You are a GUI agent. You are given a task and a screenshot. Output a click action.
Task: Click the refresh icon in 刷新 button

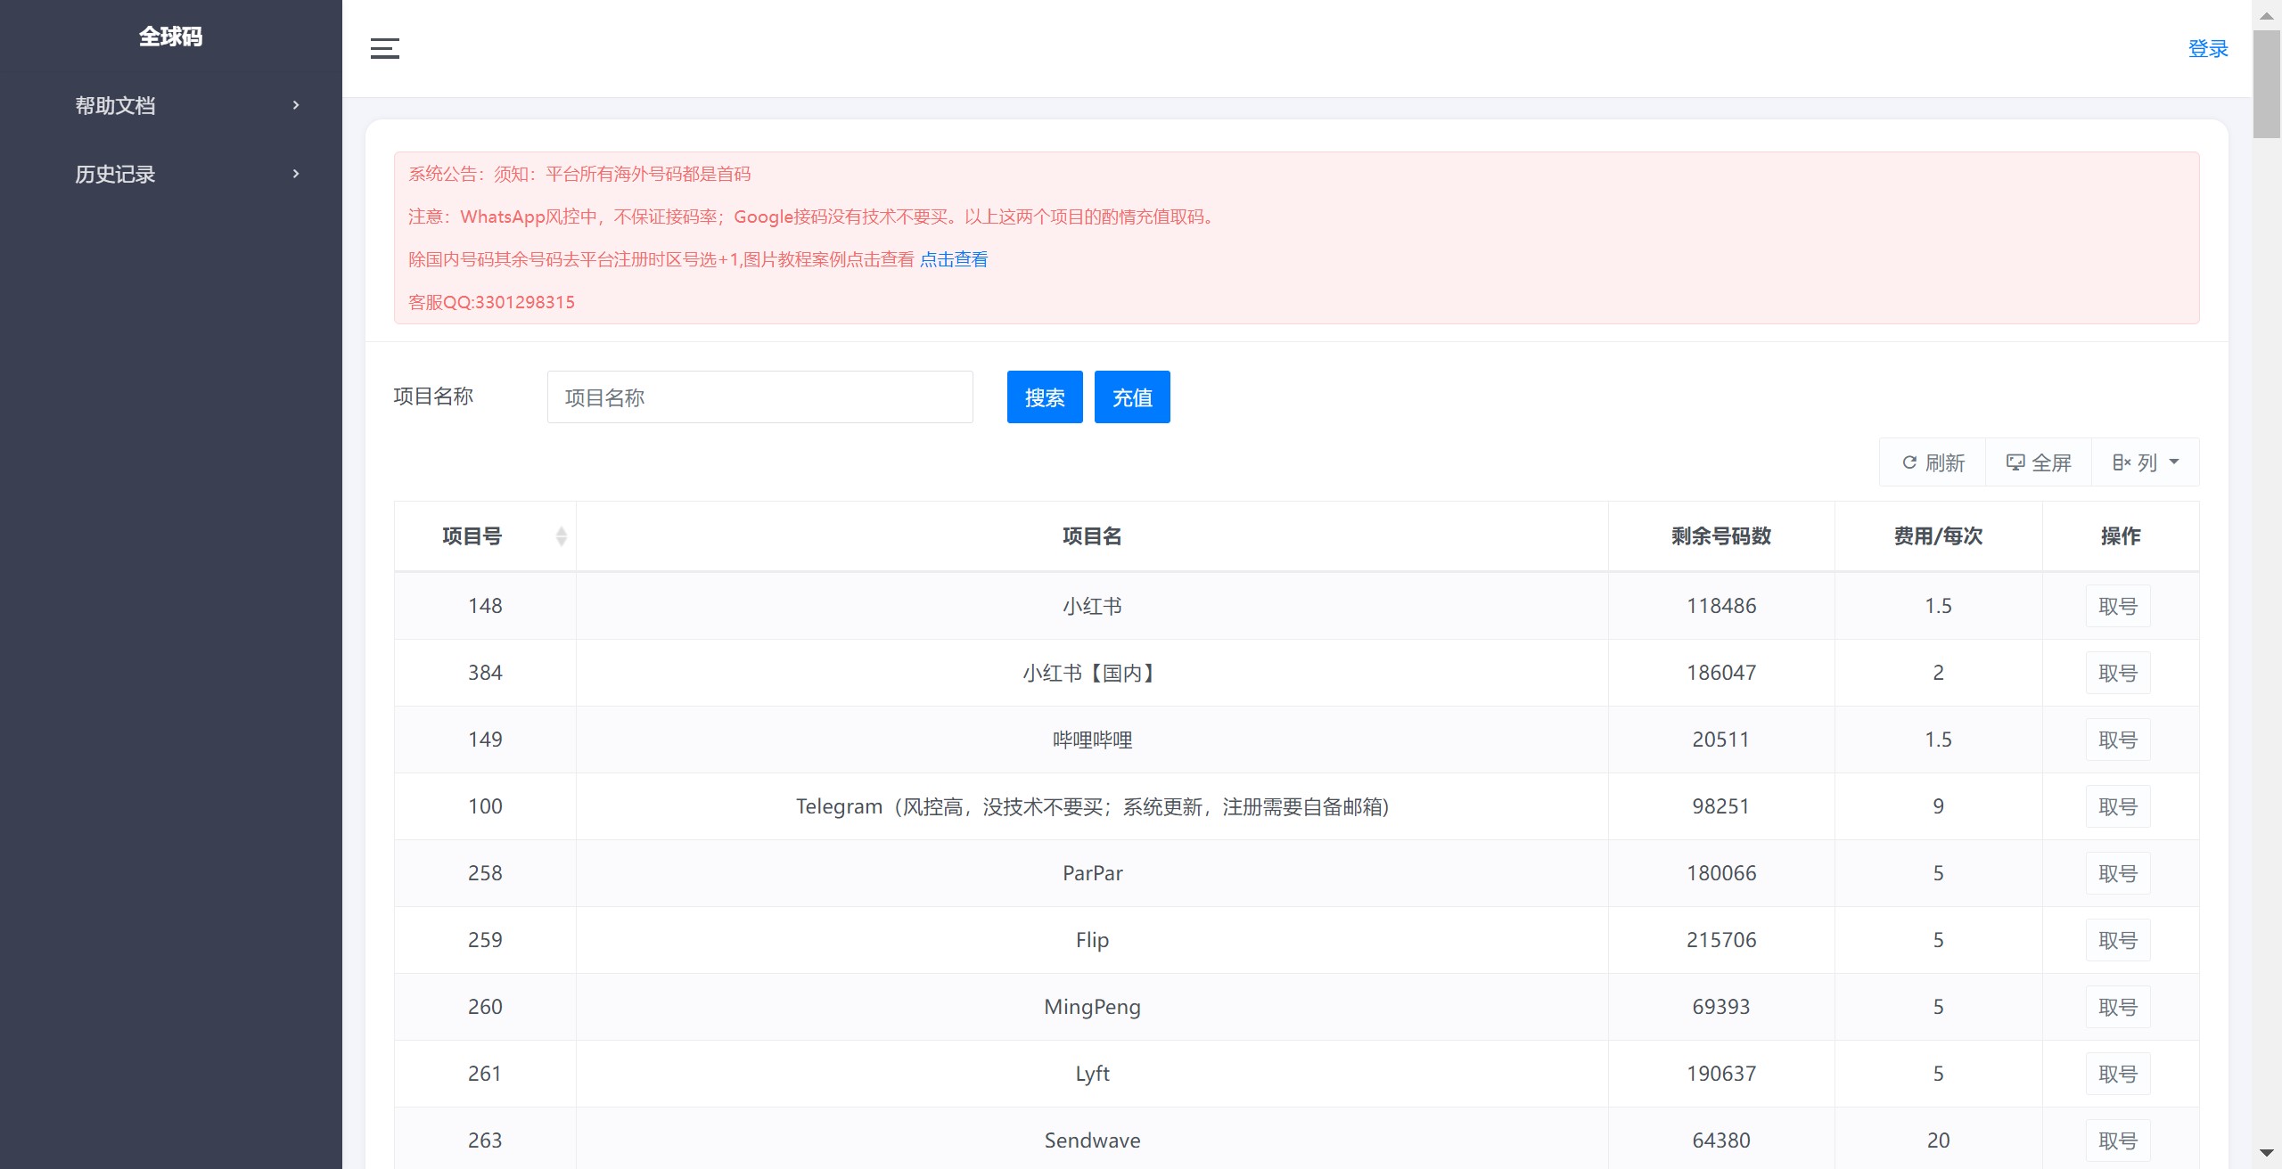pyautogui.click(x=1909, y=462)
